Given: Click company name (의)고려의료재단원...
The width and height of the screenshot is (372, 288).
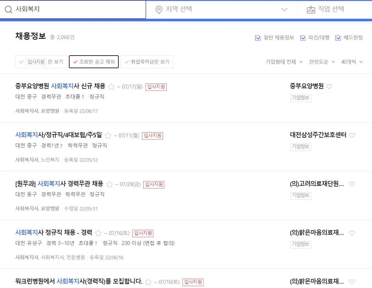Looking at the screenshot, I should (x=317, y=184).
